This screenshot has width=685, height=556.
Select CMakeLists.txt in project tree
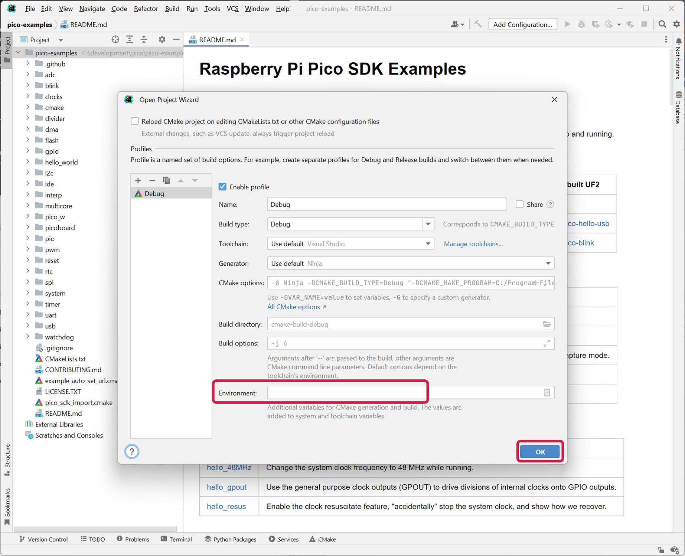(65, 359)
